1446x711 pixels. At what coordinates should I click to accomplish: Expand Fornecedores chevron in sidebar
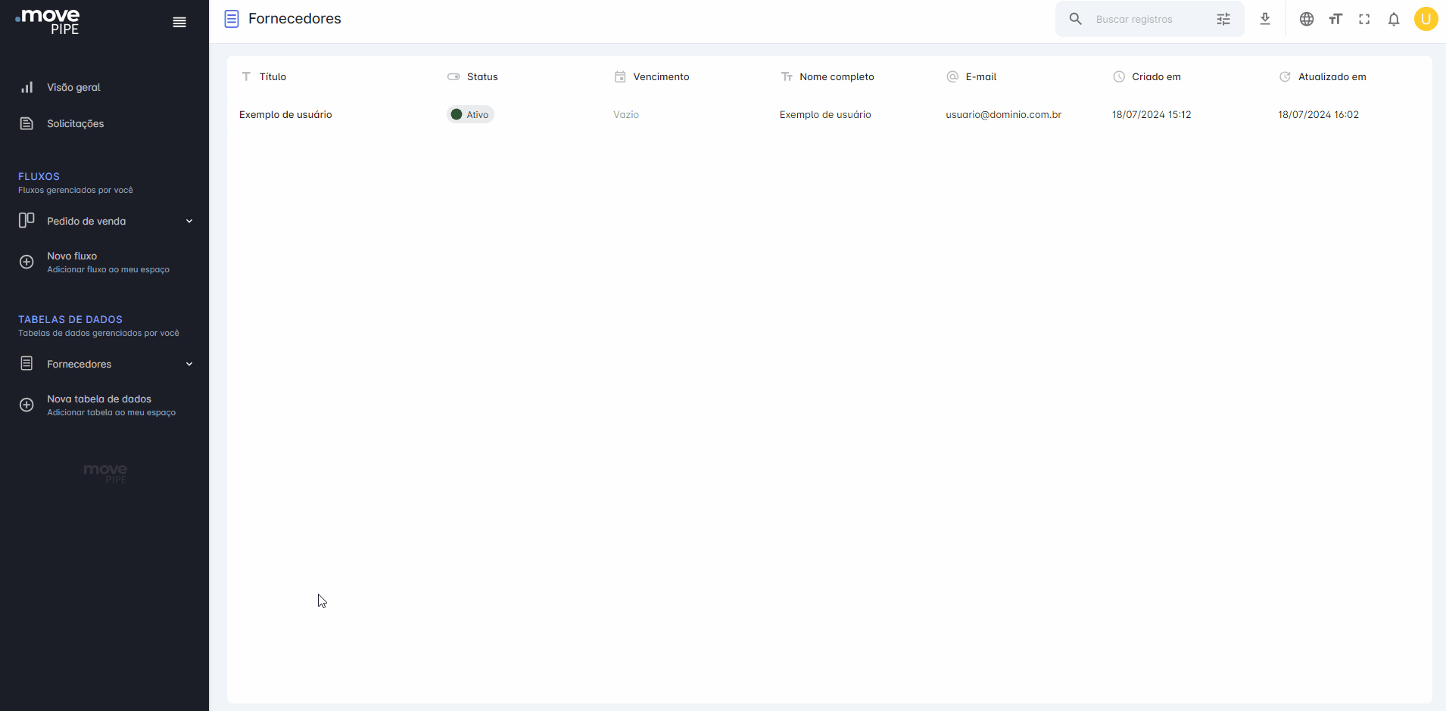189,364
